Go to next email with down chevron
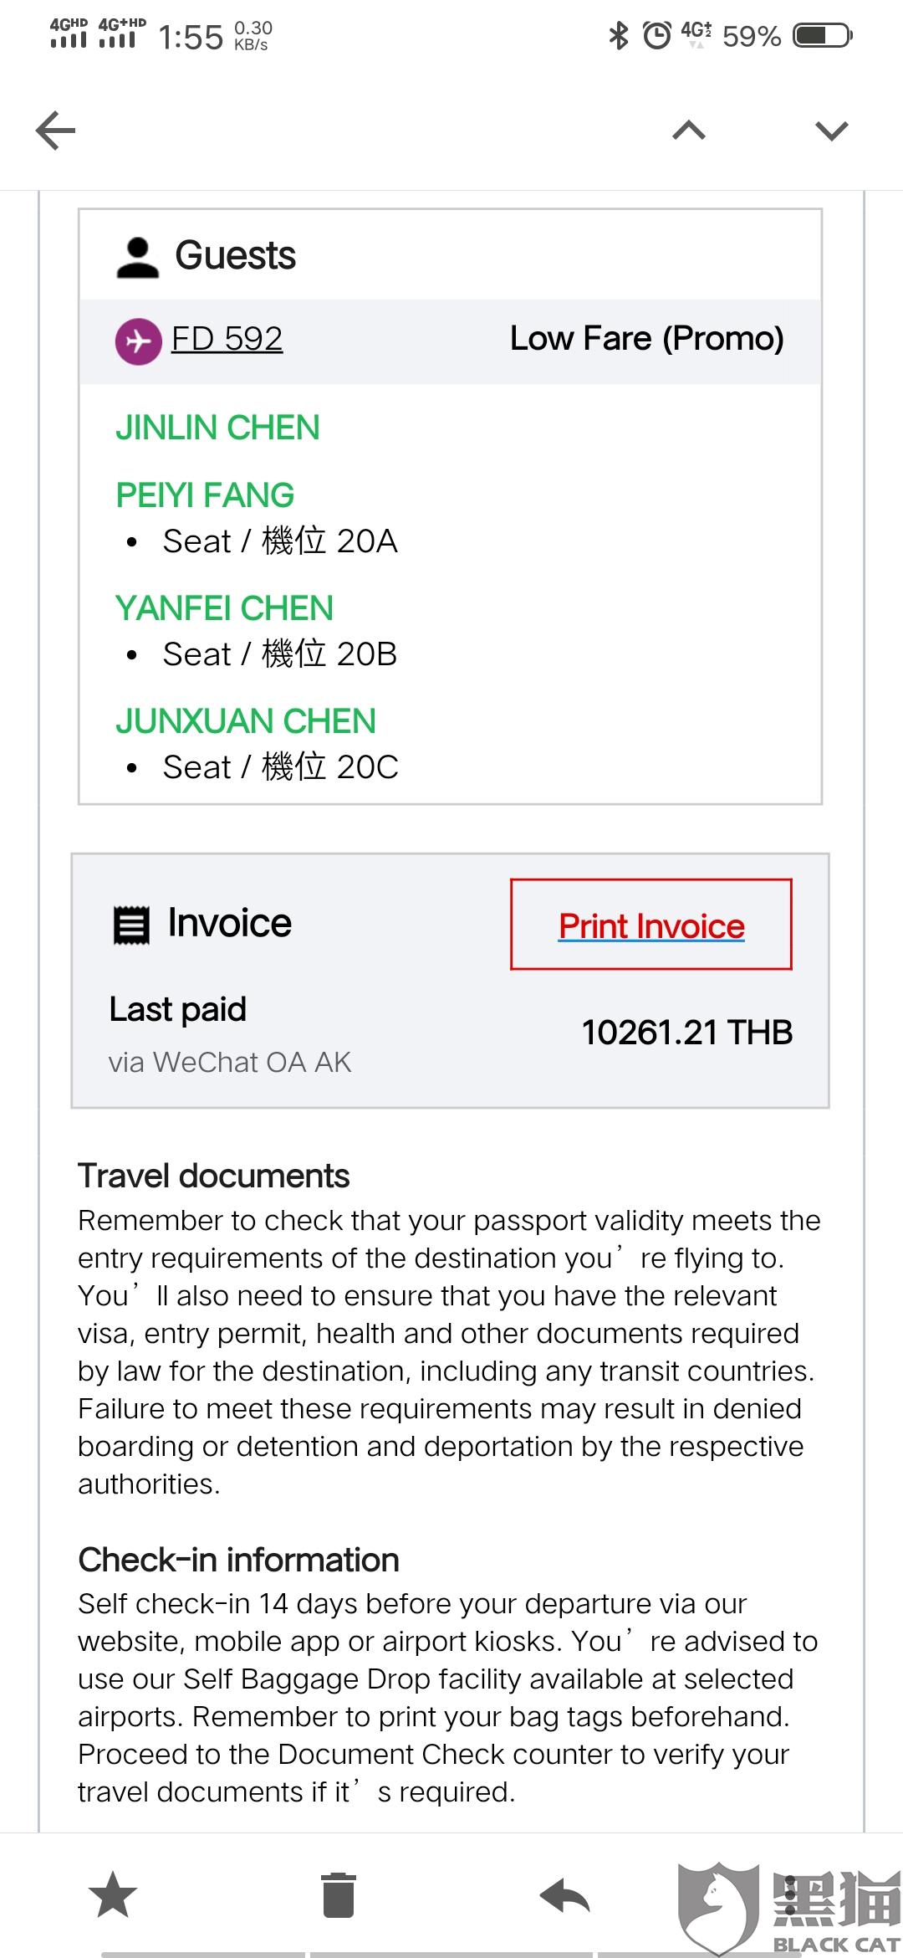 831,131
